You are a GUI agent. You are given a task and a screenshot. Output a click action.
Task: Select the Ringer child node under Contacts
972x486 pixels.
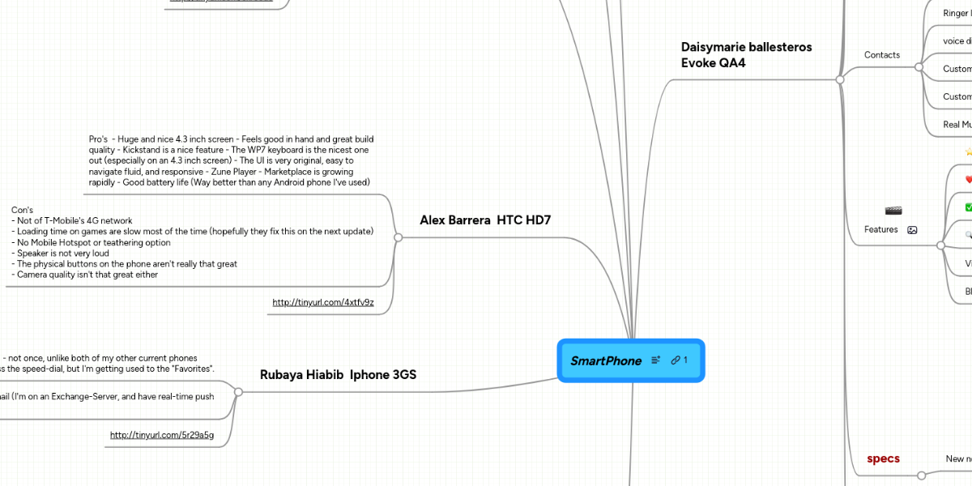[956, 13]
